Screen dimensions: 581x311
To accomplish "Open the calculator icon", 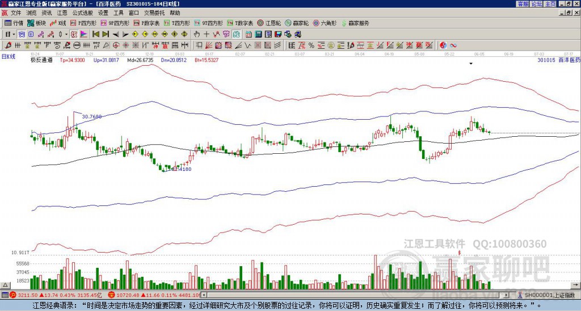I will click(258, 34).
